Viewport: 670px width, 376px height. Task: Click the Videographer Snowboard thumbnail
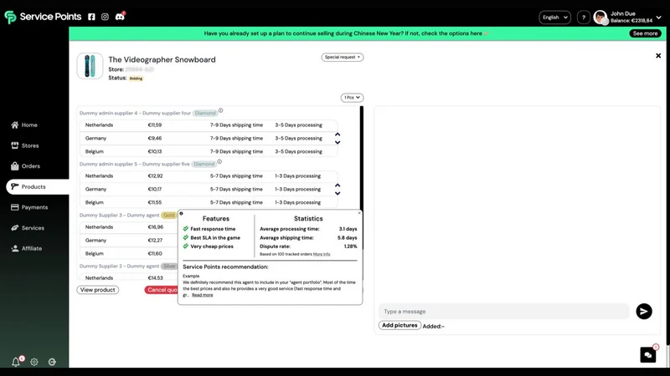(90, 66)
